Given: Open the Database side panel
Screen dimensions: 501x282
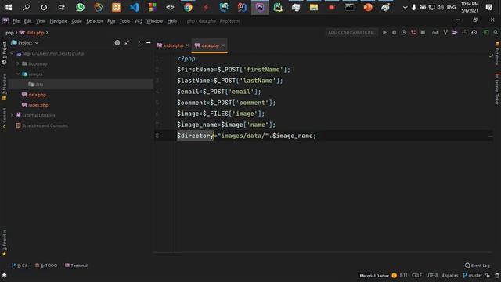Looking at the screenshot, I should pyautogui.click(x=497, y=54).
